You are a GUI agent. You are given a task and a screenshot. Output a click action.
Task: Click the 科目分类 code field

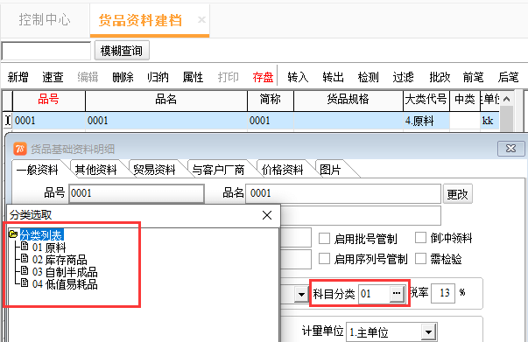tap(374, 294)
